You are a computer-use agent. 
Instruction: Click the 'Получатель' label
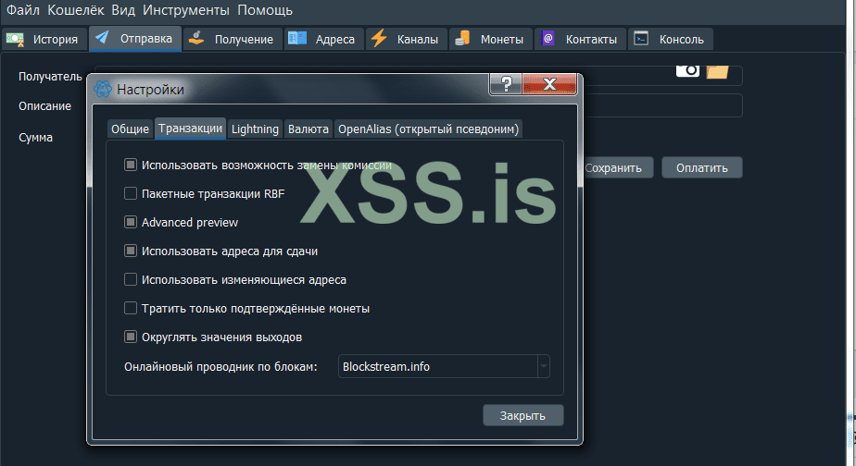coord(50,77)
